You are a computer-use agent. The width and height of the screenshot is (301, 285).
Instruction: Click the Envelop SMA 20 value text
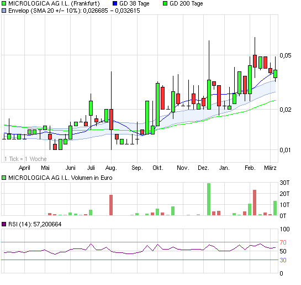pos(74,11)
